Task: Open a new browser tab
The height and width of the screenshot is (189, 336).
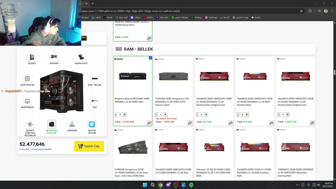Action: (x=93, y=3)
